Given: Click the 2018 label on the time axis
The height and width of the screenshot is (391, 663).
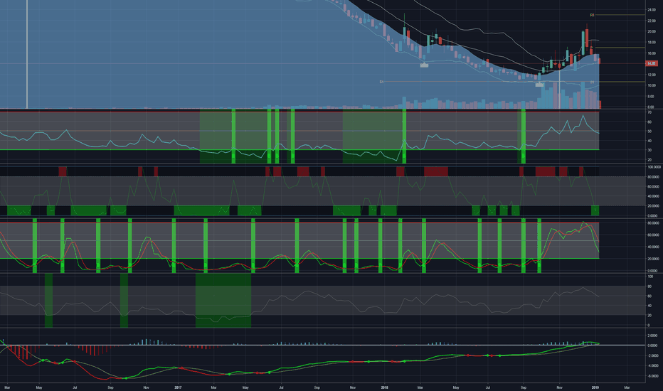Looking at the screenshot, I should point(384,387).
